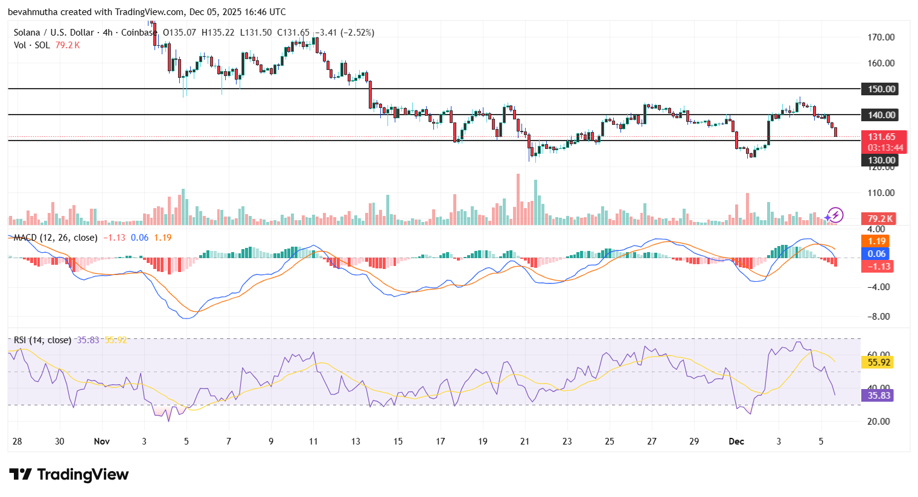This screenshot has height=497, width=918.
Task: Click the blue 0.06 MACD value tag
Action: pyautogui.click(x=875, y=253)
